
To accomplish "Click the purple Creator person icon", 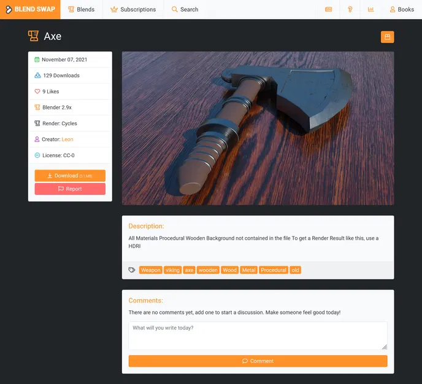I will point(37,139).
